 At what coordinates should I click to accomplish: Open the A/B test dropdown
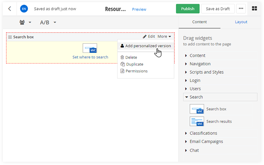(x=48, y=22)
